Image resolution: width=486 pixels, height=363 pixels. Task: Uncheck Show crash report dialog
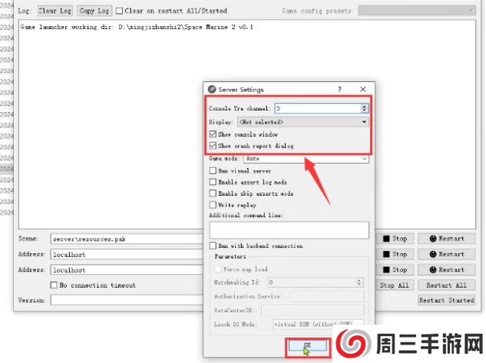213,146
